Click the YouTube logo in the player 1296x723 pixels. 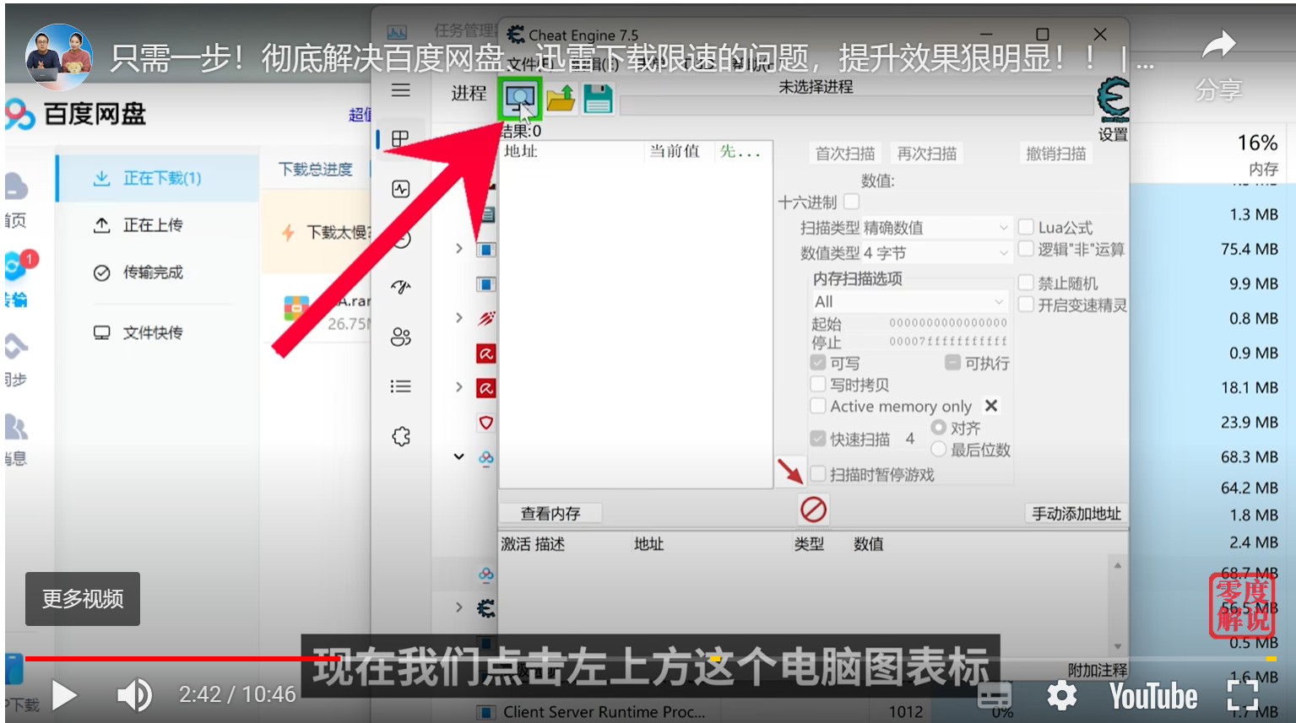coord(1153,697)
